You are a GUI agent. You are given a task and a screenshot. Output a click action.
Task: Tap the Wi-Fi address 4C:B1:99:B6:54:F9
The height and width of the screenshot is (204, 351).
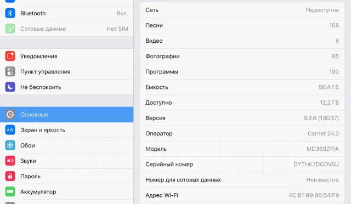[x=314, y=195]
